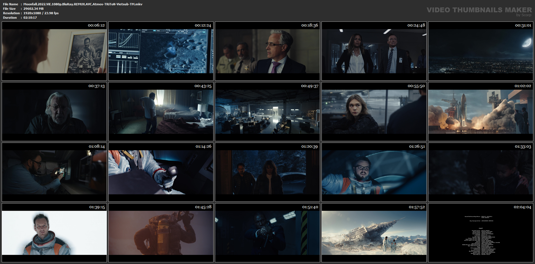Viewport: 535px width, 264px height.
Task: Click the dark thumbnail at 01:33:03
Action: pos(481,172)
